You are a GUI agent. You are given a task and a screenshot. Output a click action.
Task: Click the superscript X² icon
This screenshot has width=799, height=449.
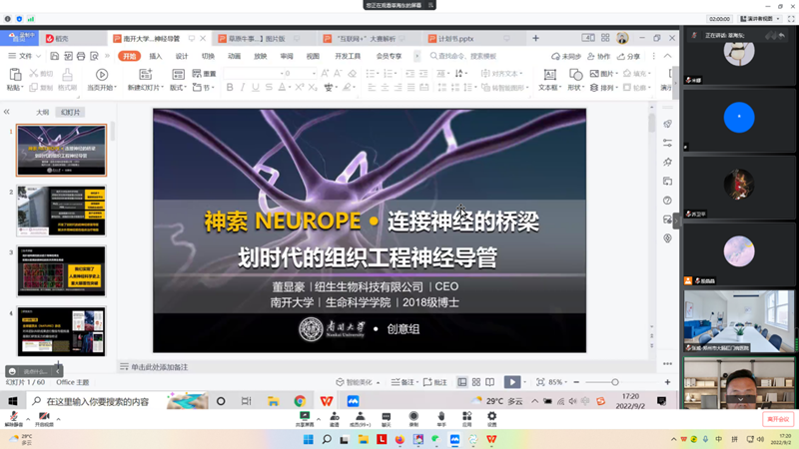coord(300,87)
